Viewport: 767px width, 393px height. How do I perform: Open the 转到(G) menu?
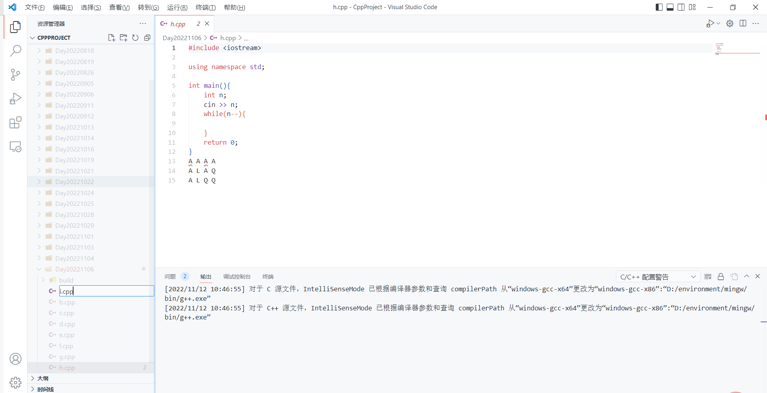(148, 7)
